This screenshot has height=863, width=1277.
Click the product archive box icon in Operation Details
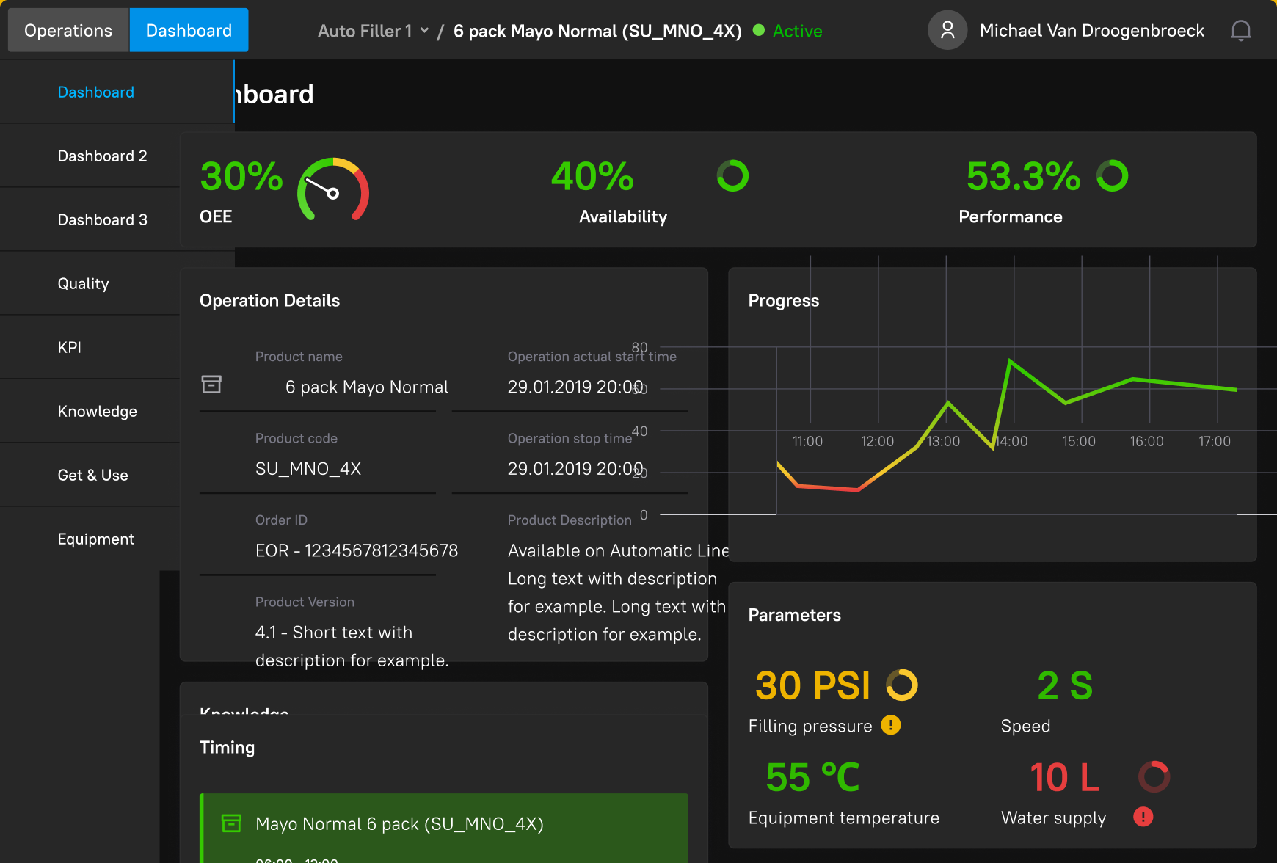pyautogui.click(x=211, y=384)
